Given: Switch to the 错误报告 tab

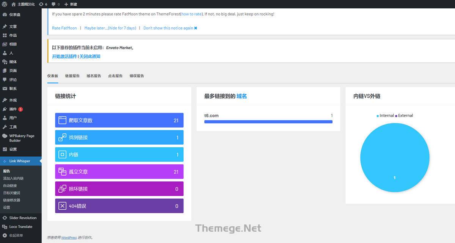Looking at the screenshot, I should tap(137, 76).
